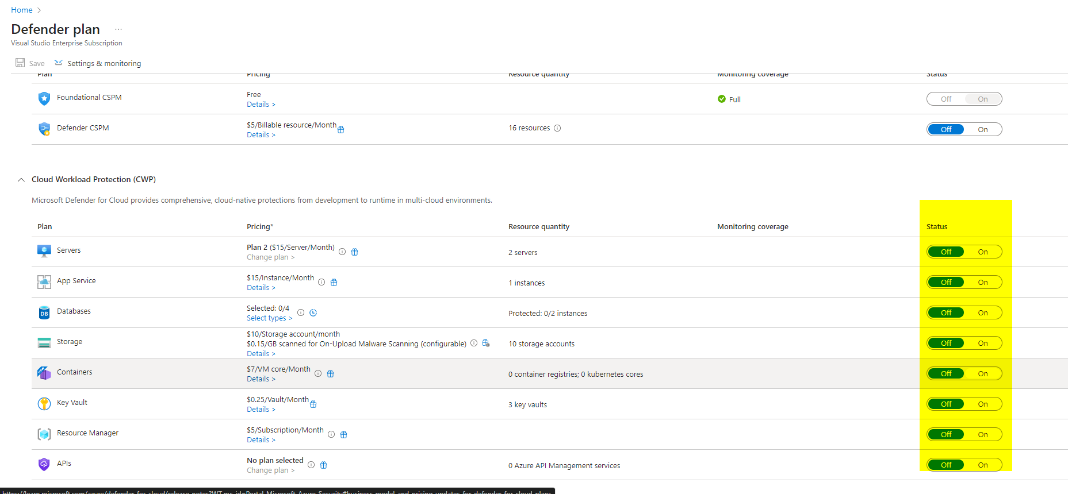The height and width of the screenshot is (494, 1068).
Task: Click the Storage plan icon
Action: pyautogui.click(x=44, y=342)
